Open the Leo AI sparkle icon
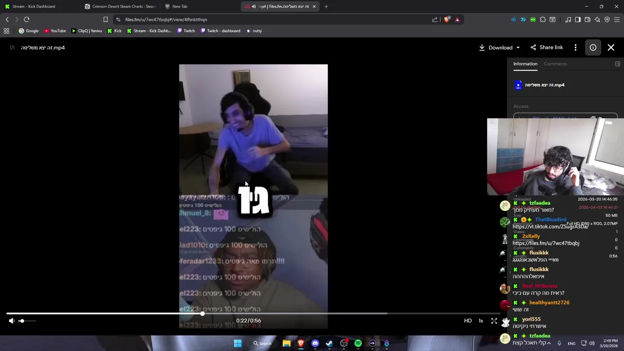Image resolution: width=624 pixels, height=351 pixels. click(x=597, y=19)
